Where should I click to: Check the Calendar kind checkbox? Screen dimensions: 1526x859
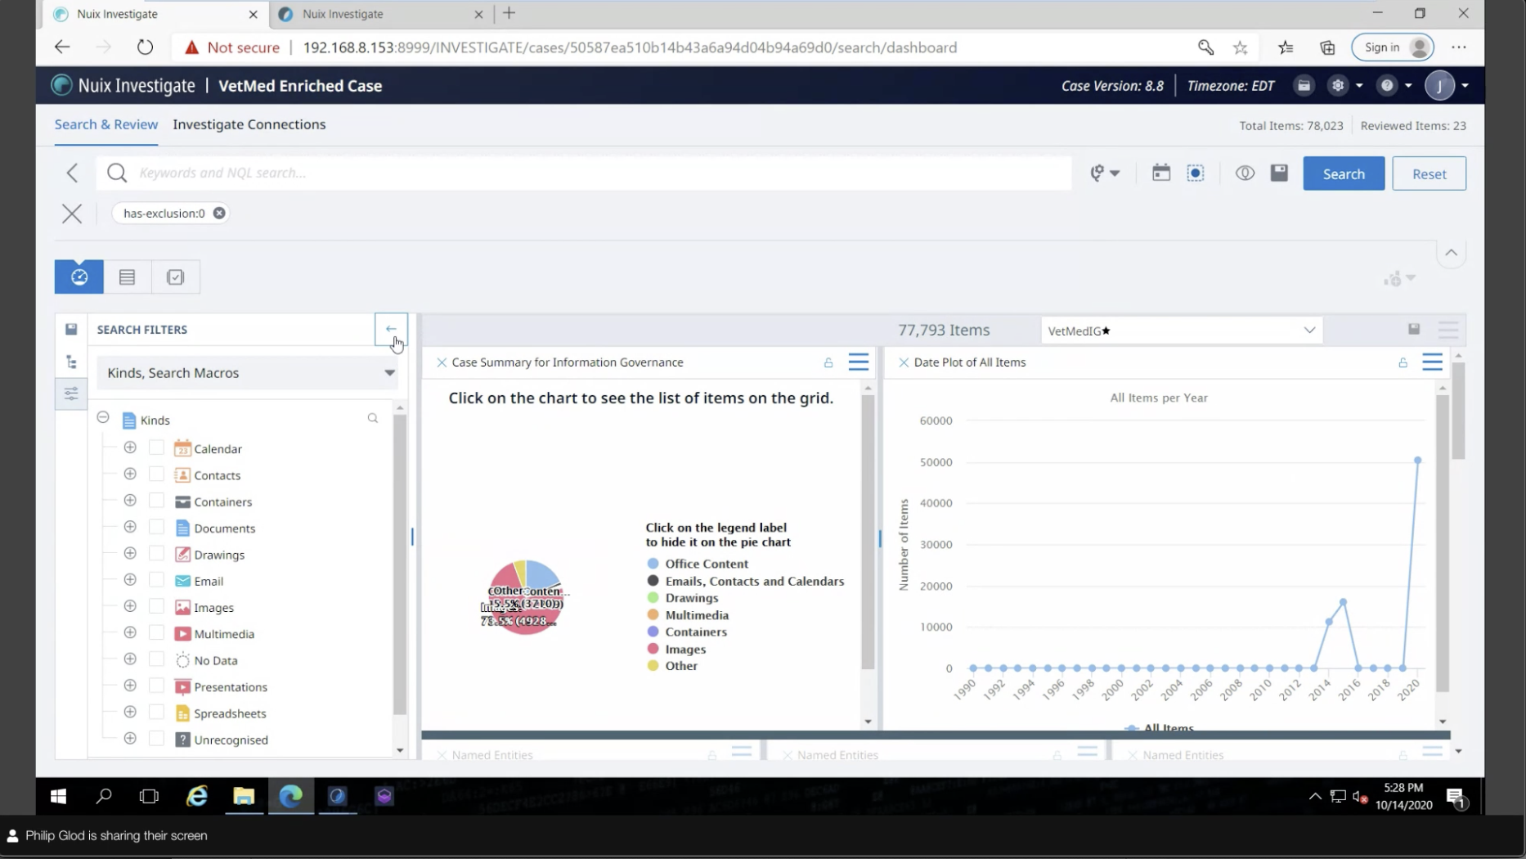click(156, 447)
